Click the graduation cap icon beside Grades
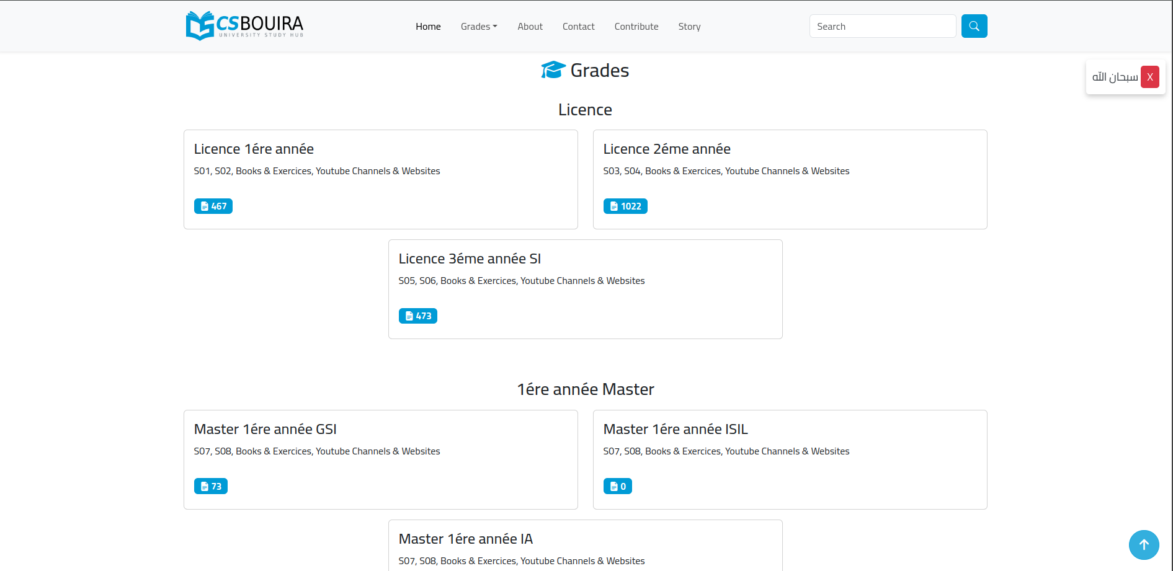1173x571 pixels. (x=553, y=70)
